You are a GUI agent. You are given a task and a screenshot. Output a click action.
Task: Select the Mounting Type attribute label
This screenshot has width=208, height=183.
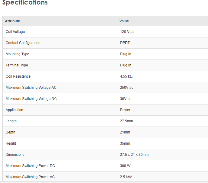[18, 54]
